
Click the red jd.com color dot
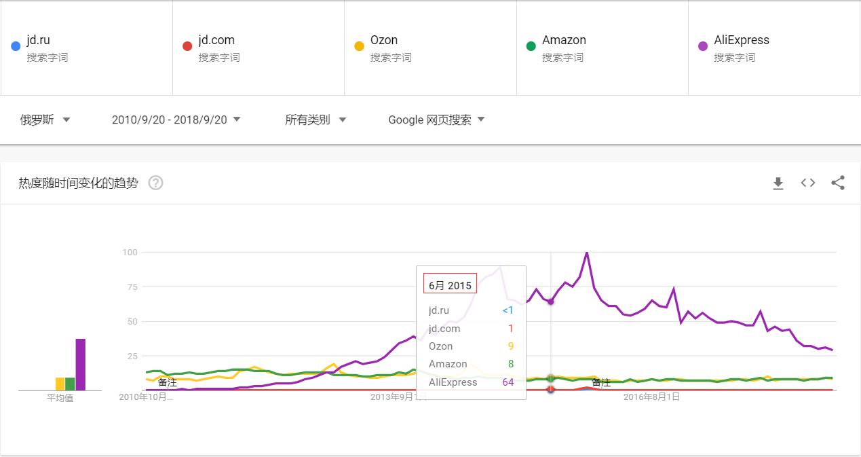point(187,46)
